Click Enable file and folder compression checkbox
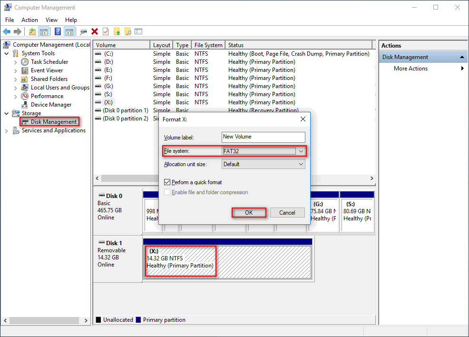This screenshot has width=469, height=337. pyautogui.click(x=167, y=192)
